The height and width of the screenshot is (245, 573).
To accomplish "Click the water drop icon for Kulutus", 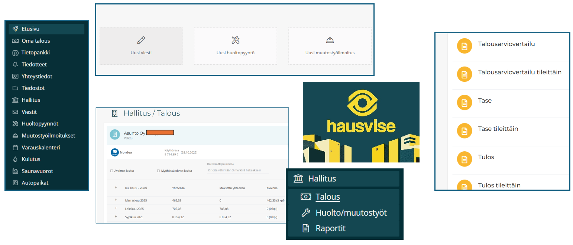I will tap(15, 159).
